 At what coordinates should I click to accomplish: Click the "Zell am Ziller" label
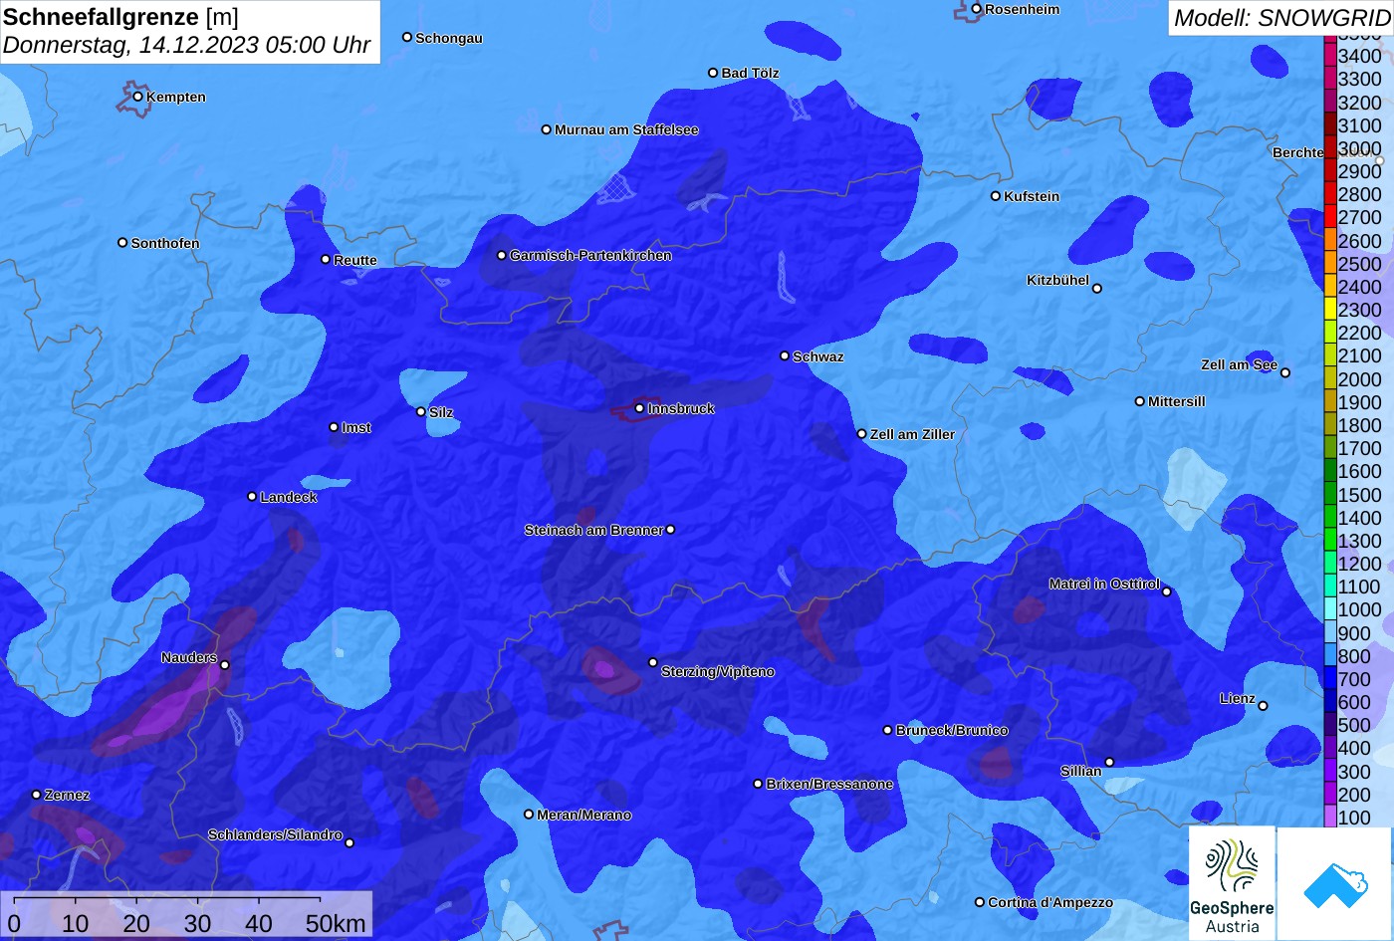point(912,434)
